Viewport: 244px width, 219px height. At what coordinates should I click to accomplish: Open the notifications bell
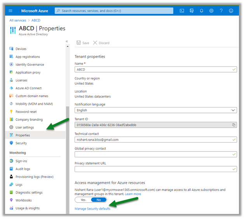(201, 11)
